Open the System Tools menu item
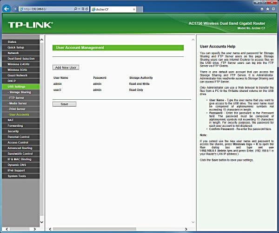Viewport: 279px width, 233px height. tap(21, 176)
